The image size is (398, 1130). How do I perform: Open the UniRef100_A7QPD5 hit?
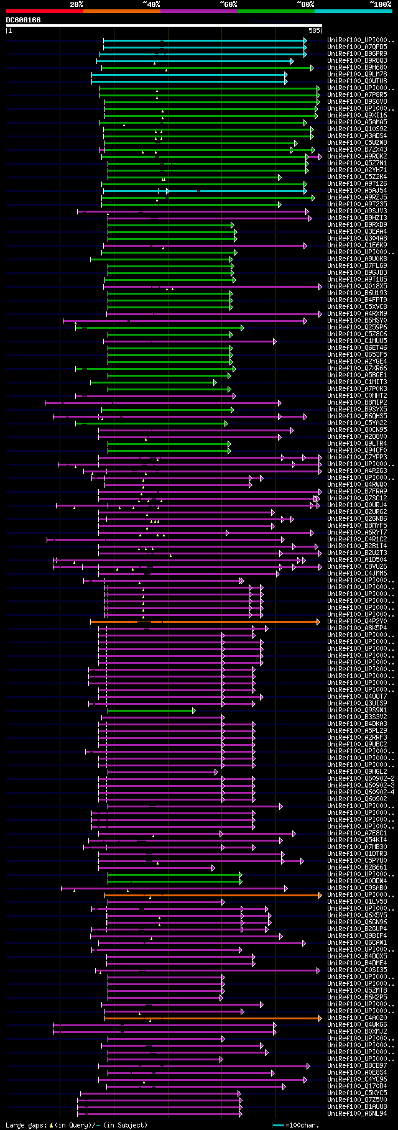pos(357,47)
